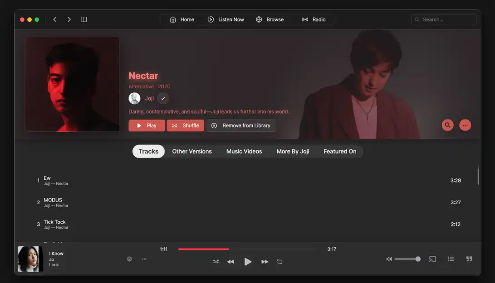Open the Browse section

click(270, 19)
